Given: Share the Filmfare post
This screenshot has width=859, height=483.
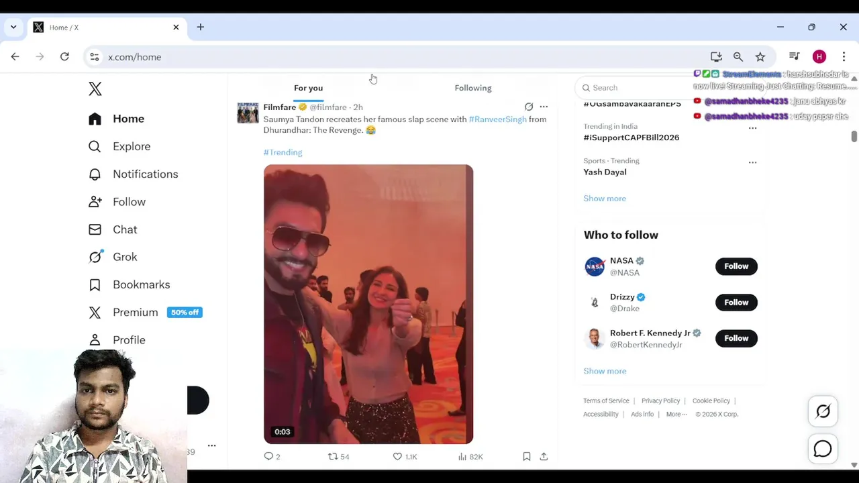Looking at the screenshot, I should point(544,457).
